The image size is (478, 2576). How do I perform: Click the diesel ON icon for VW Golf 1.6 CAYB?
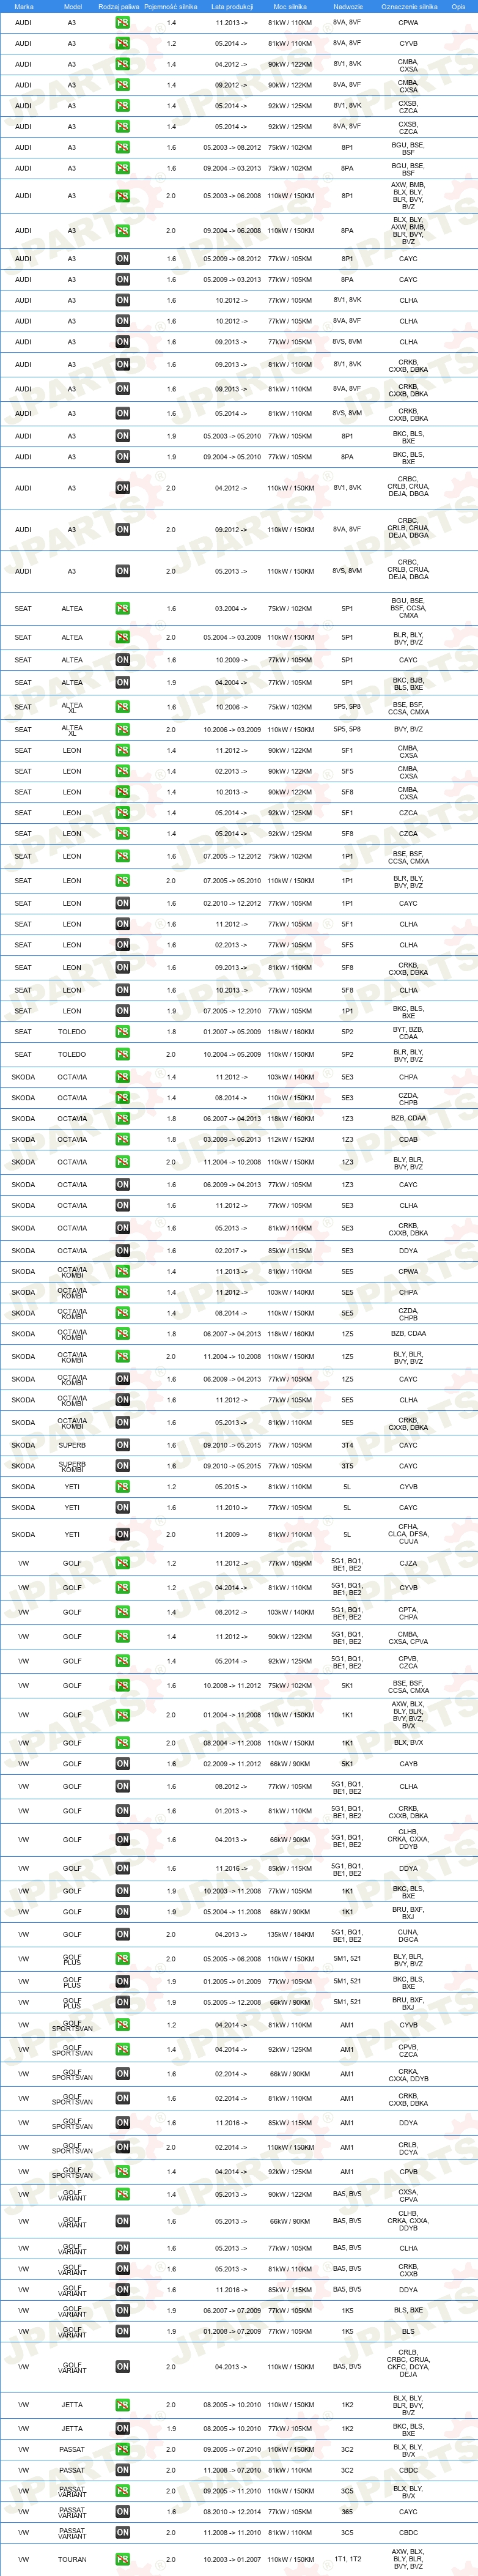pos(122,1764)
